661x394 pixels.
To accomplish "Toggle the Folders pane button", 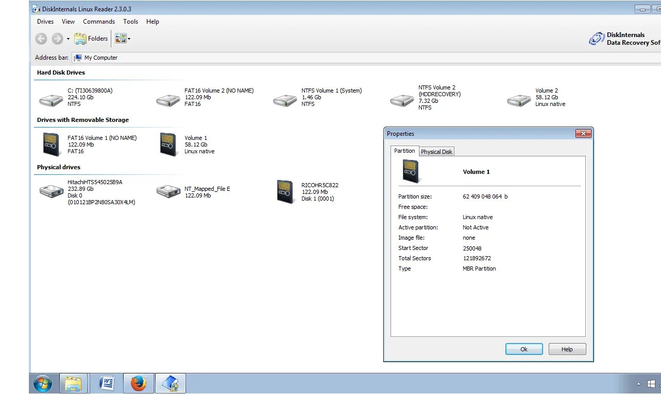I will (91, 39).
